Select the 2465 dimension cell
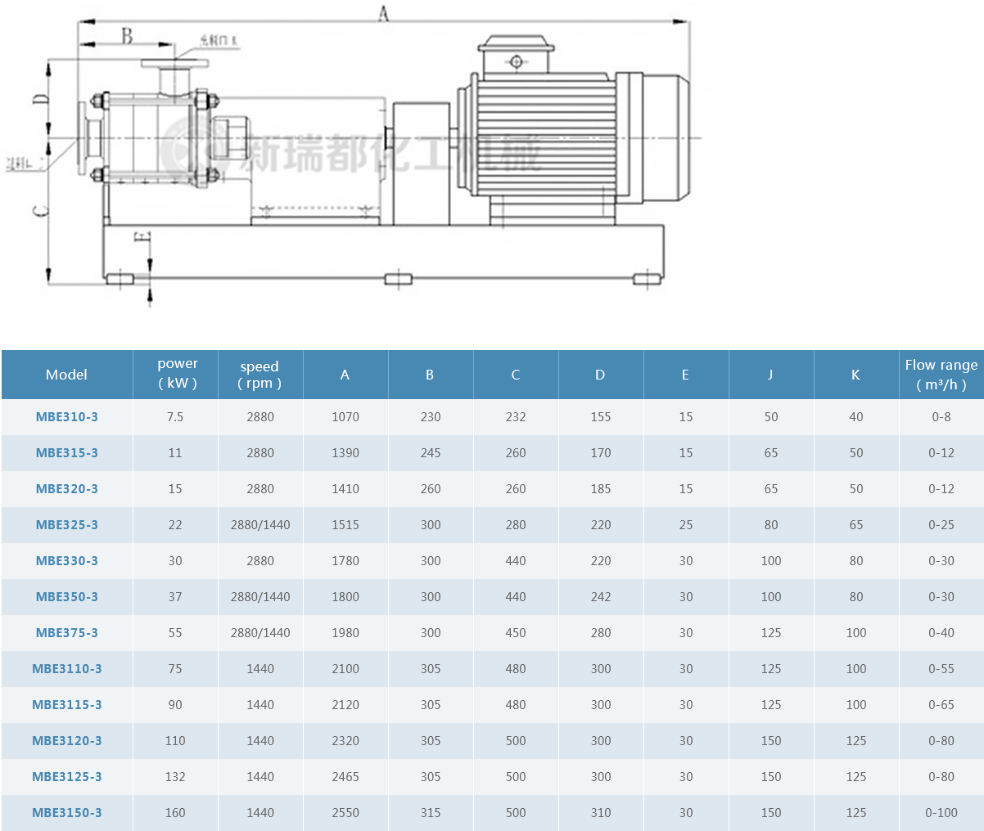This screenshot has width=984, height=831. (345, 777)
